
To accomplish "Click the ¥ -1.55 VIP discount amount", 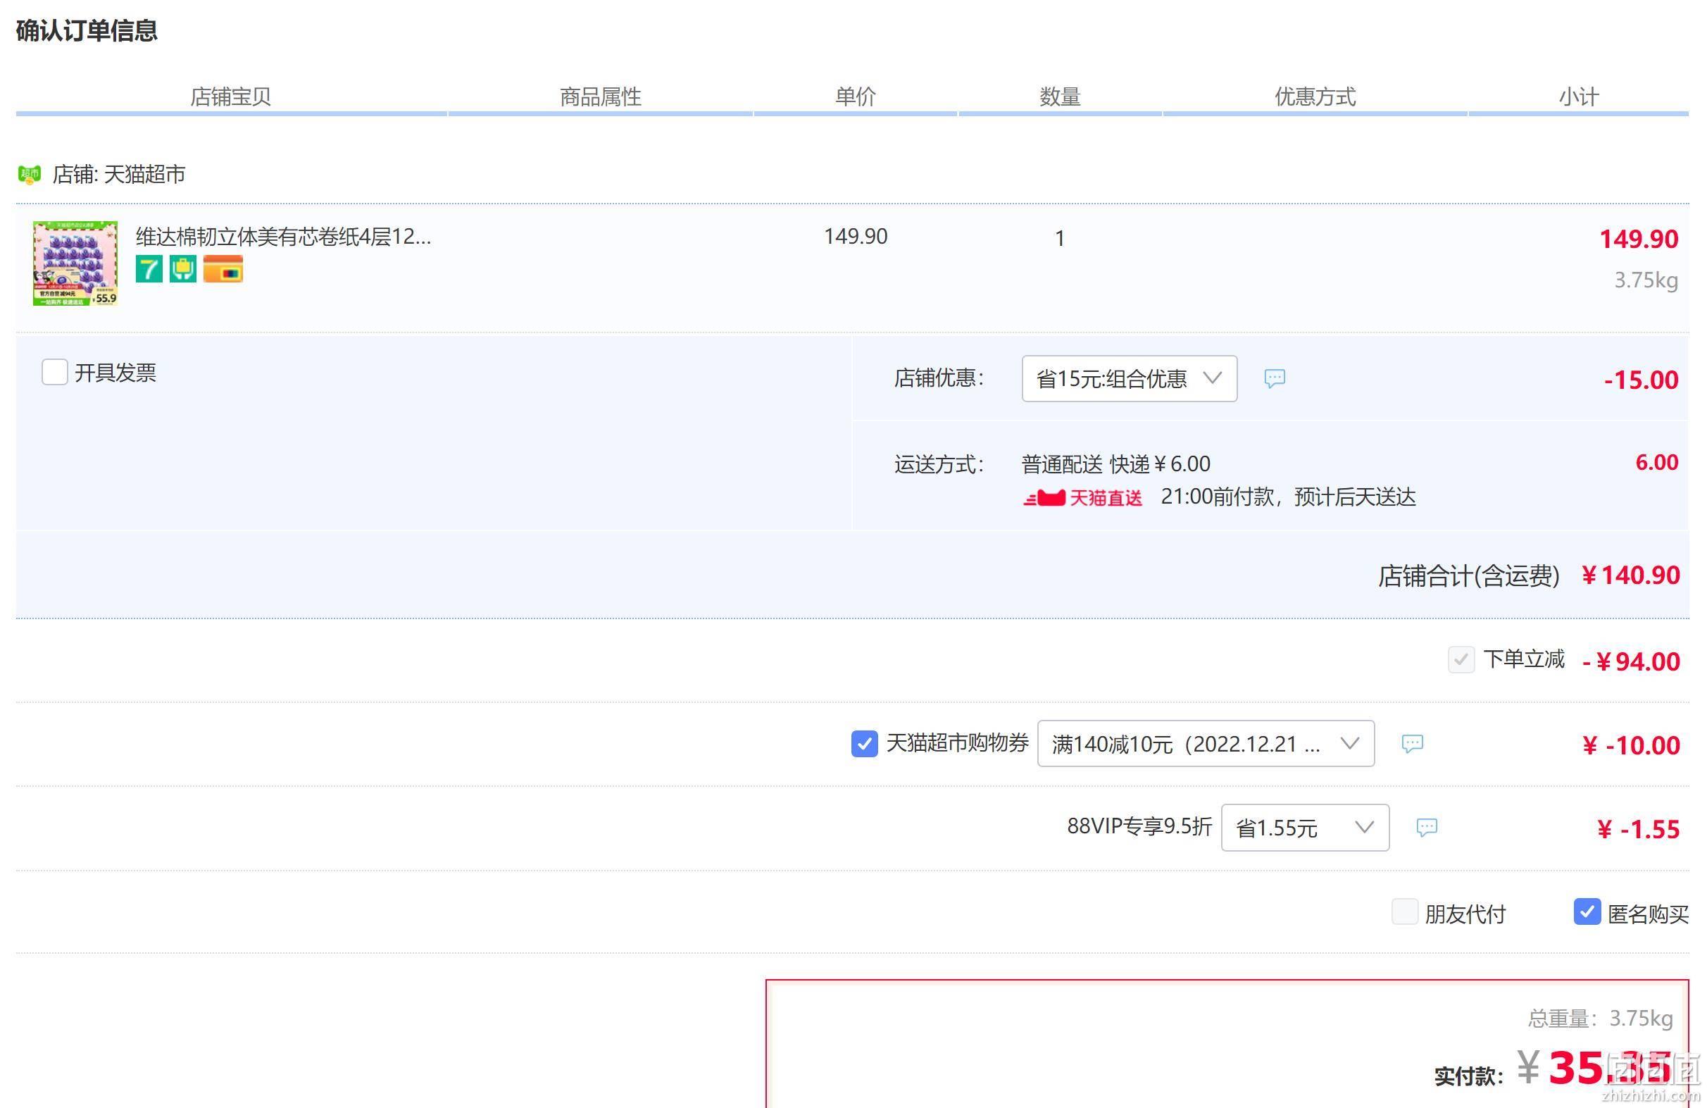I will 1638,829.
